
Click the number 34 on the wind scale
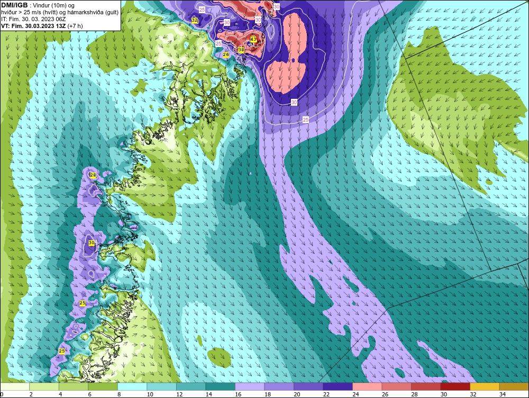pyautogui.click(x=503, y=394)
